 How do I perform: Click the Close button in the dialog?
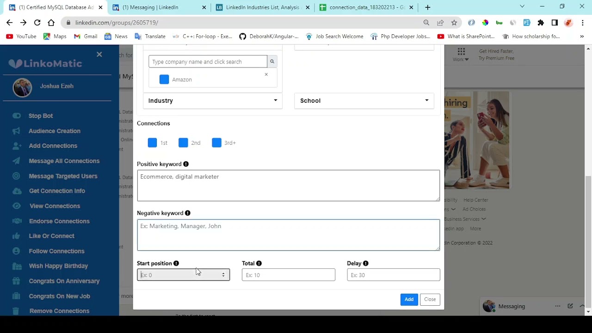coord(430,299)
